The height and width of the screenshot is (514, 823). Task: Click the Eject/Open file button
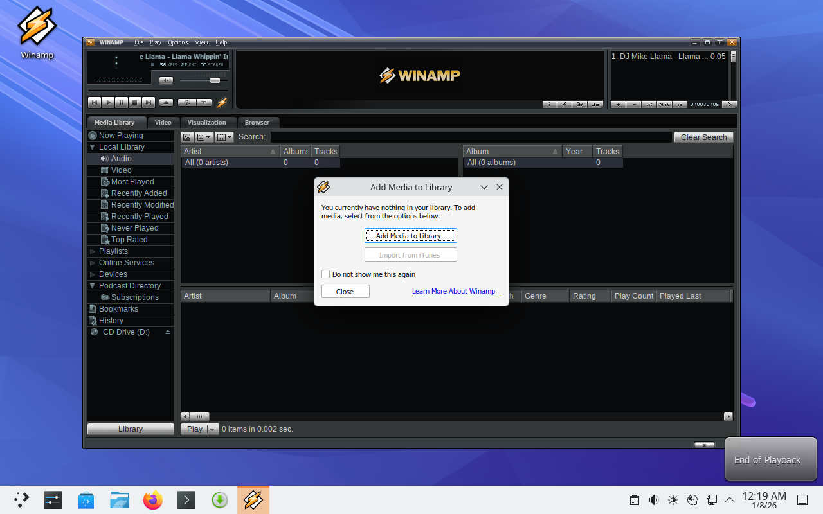click(x=167, y=102)
